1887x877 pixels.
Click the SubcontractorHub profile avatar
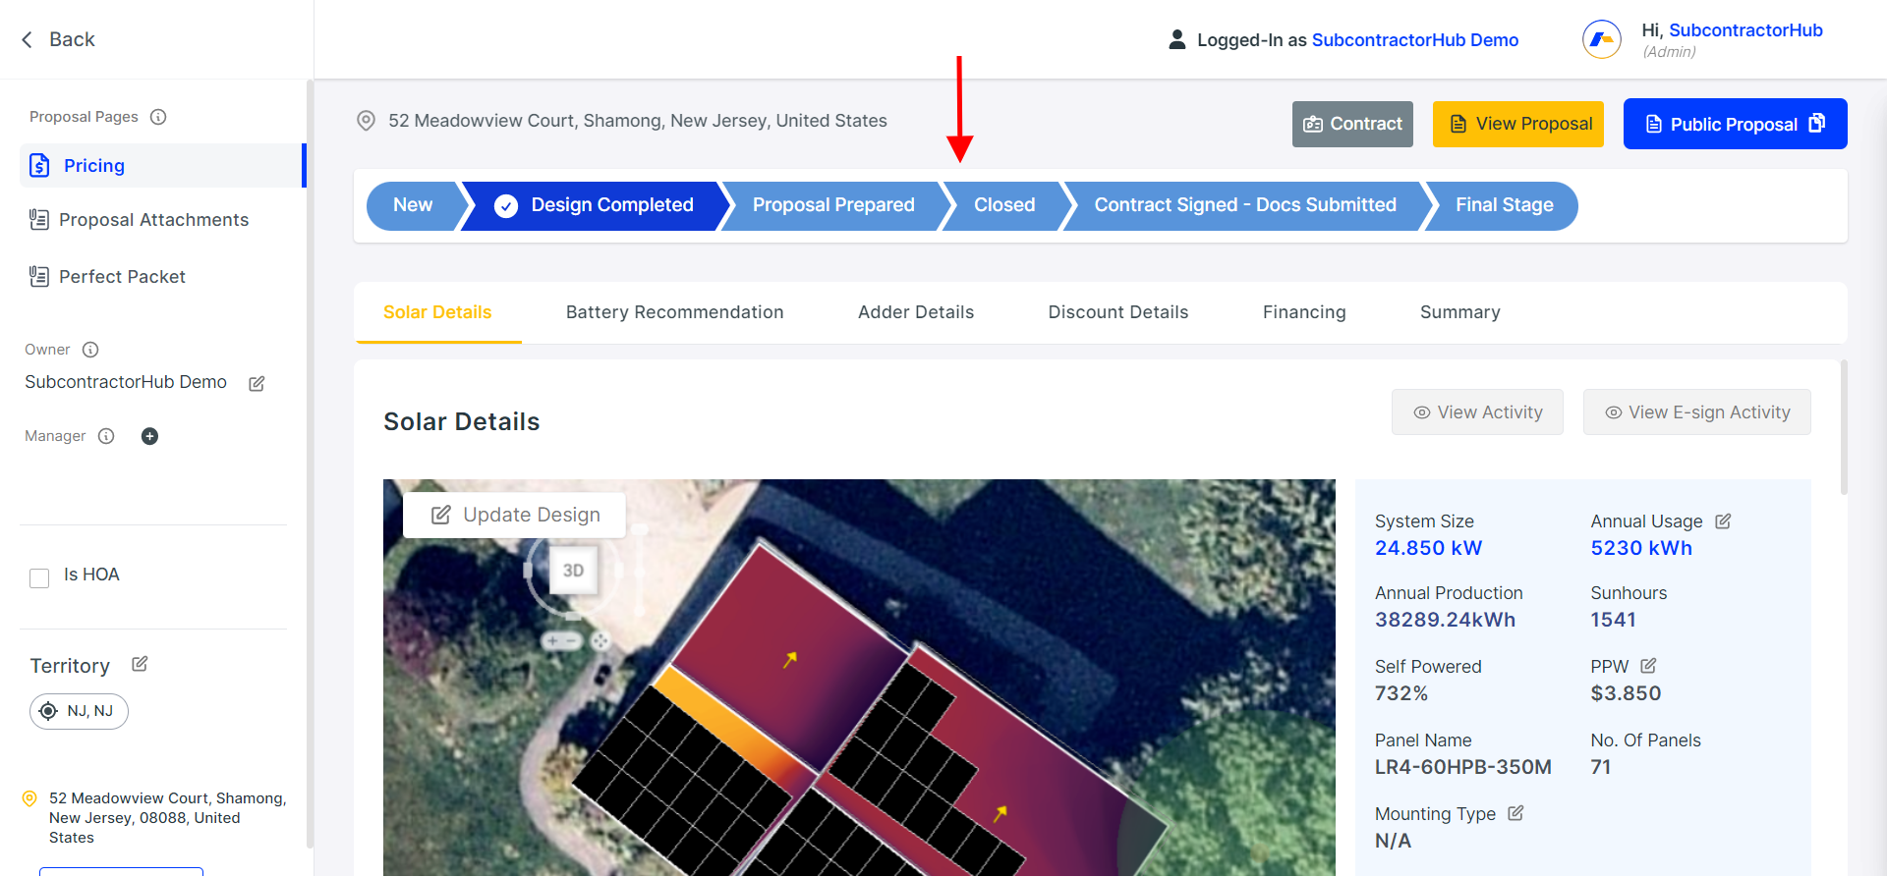[1601, 39]
